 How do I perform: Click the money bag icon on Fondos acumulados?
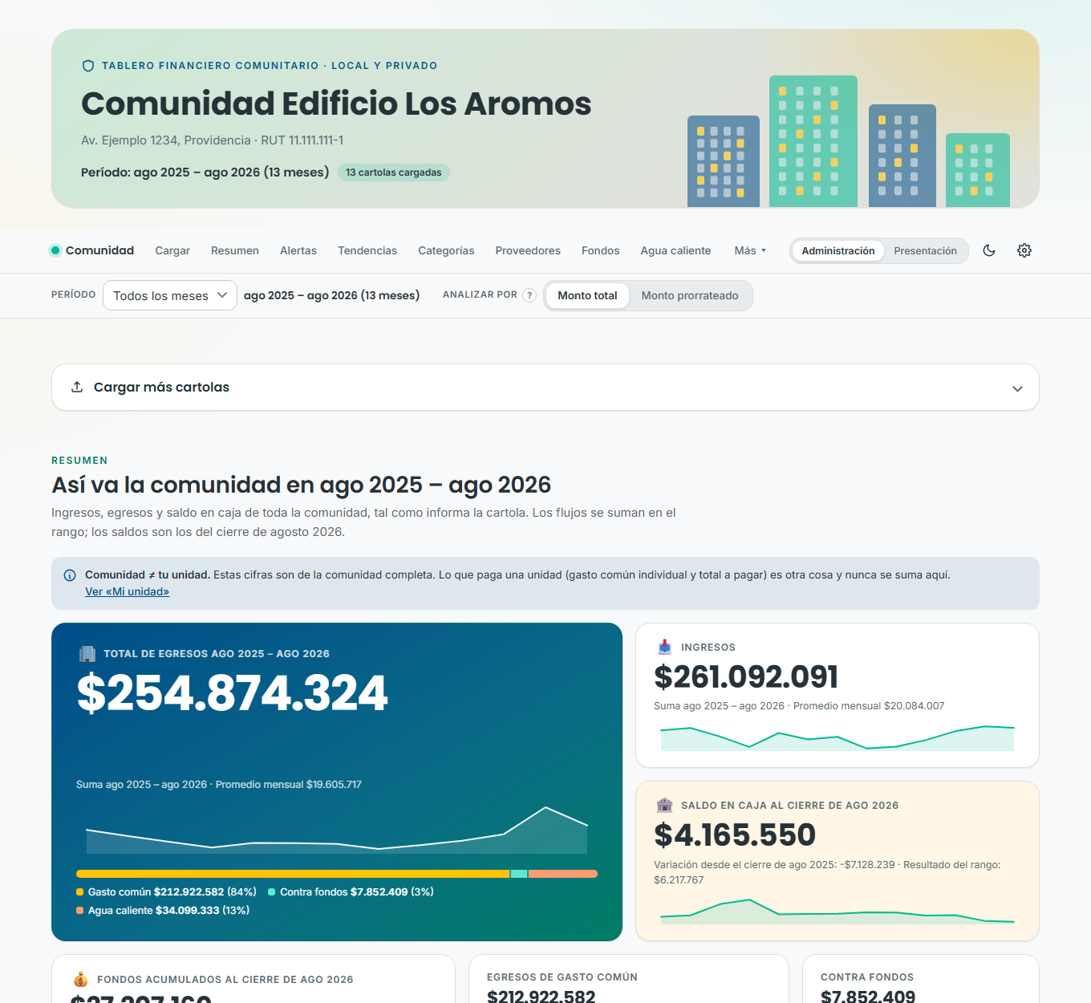80,979
